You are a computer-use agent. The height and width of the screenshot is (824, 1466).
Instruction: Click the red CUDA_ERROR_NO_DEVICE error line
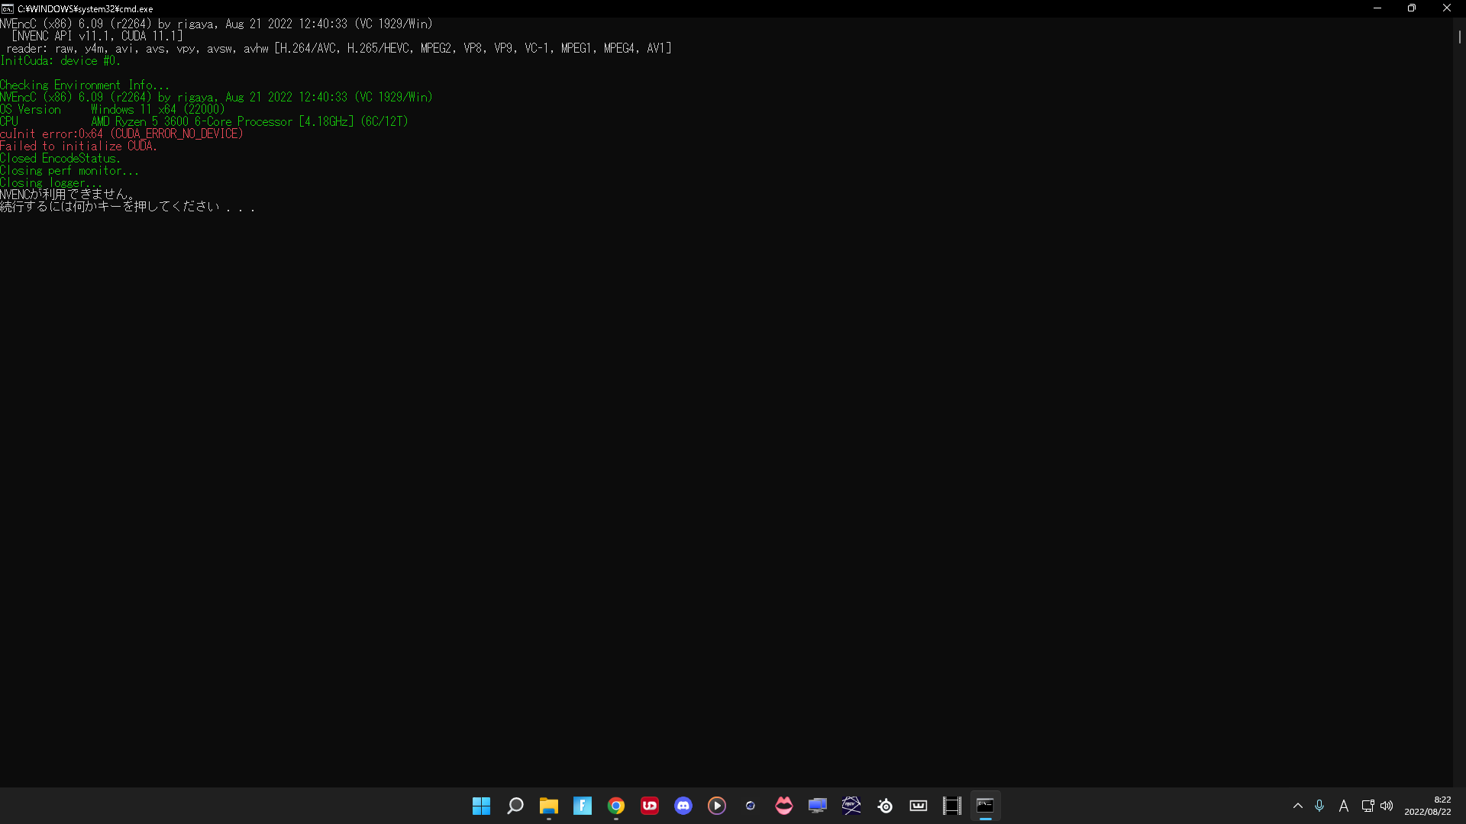pos(121,134)
